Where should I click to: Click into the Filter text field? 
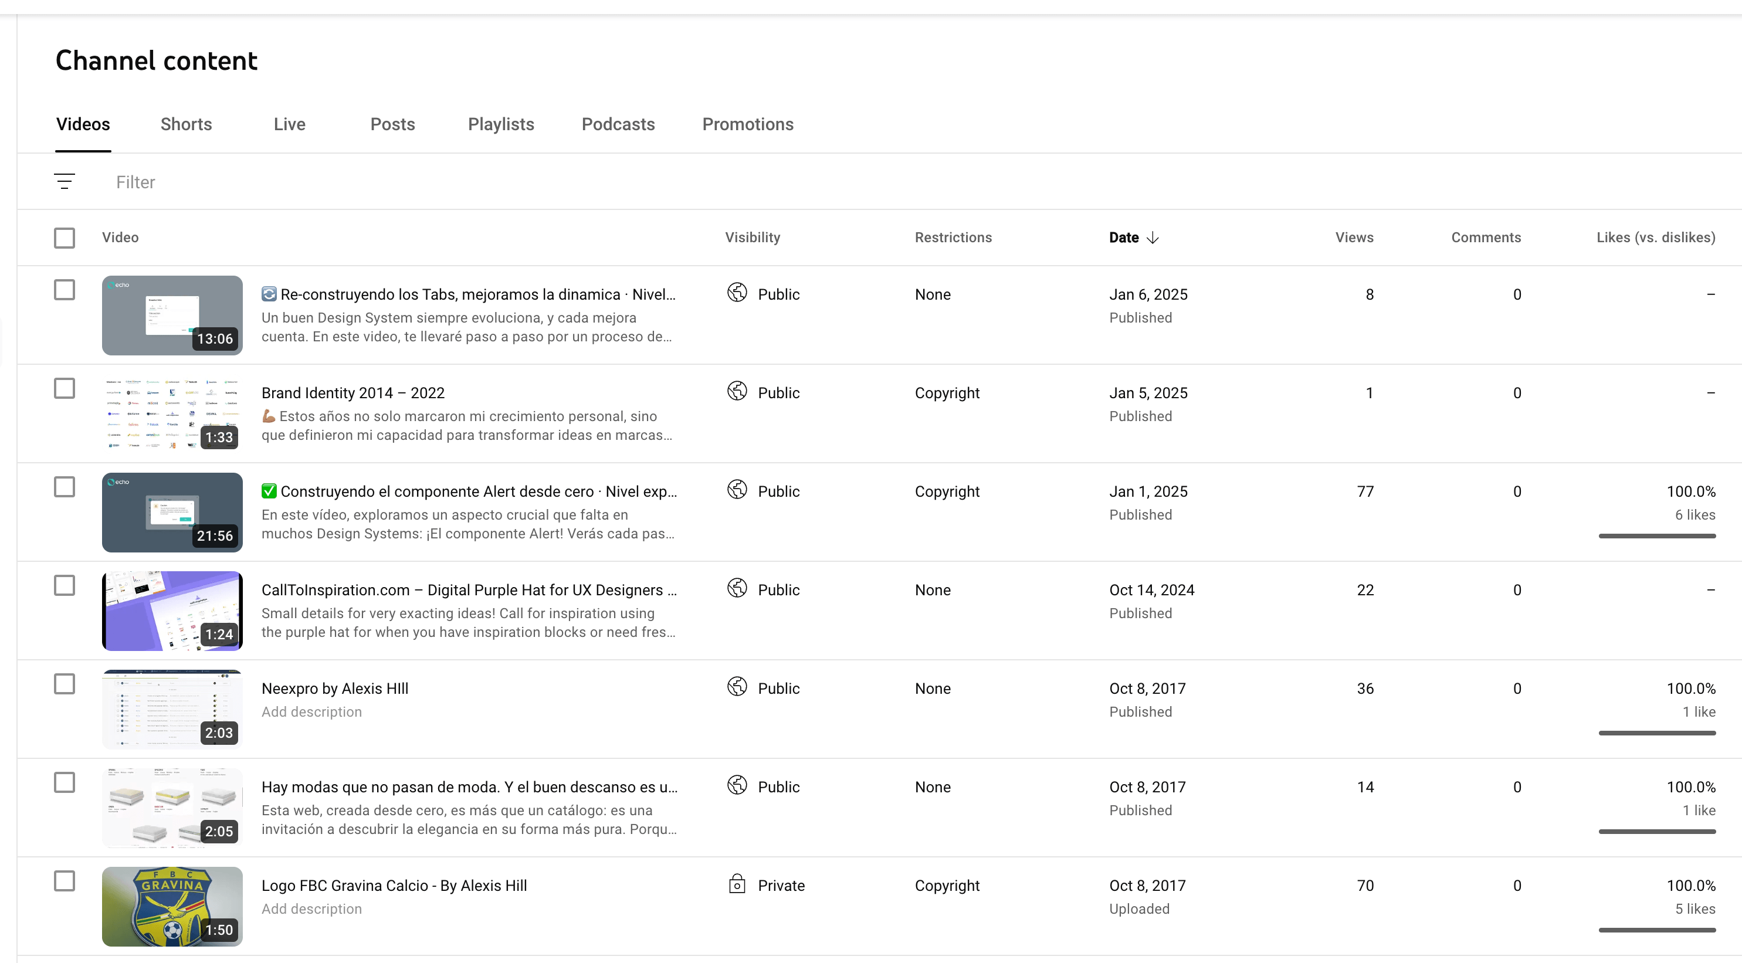135,182
